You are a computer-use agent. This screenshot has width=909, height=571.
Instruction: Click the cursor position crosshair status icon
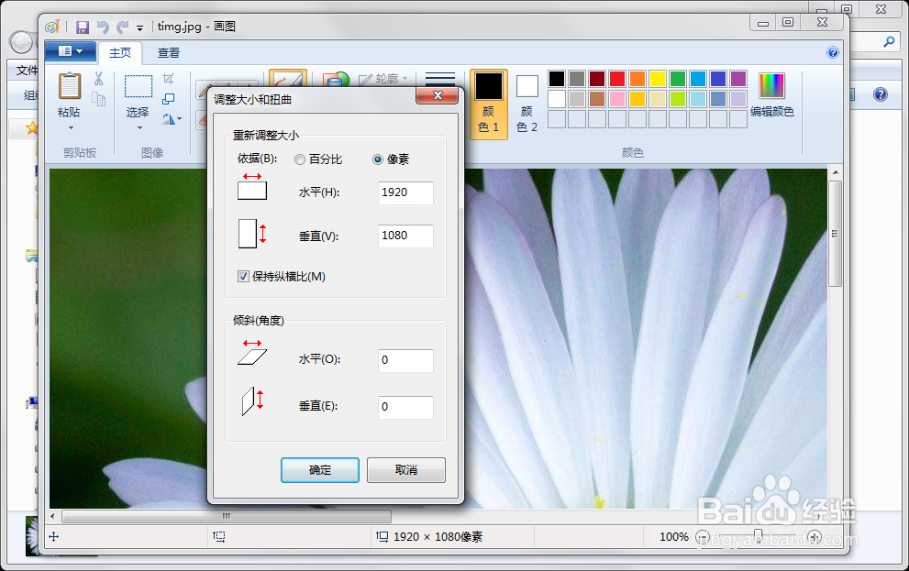54,537
